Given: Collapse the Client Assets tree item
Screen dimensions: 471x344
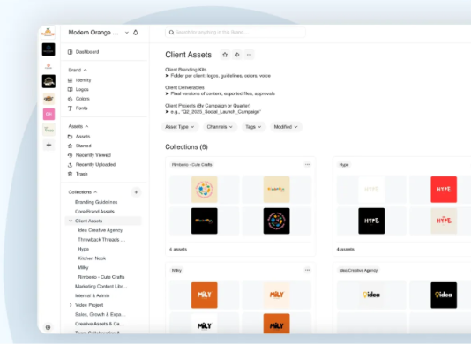Looking at the screenshot, I should 71,221.
